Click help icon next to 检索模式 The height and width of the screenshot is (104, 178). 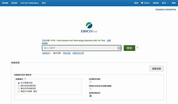25,79
